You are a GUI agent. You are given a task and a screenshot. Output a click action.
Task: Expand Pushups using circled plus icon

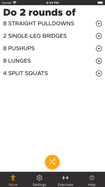99,49
